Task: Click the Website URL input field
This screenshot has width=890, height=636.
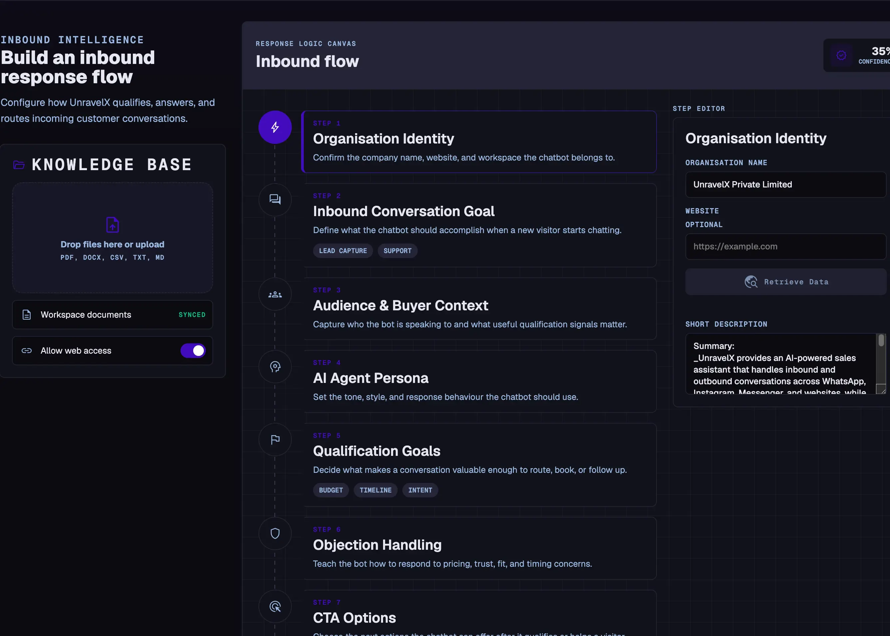Action: pos(786,246)
